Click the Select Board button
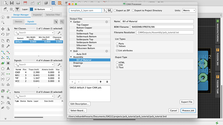This screenshot has width=223, height=125. click(x=78, y=111)
